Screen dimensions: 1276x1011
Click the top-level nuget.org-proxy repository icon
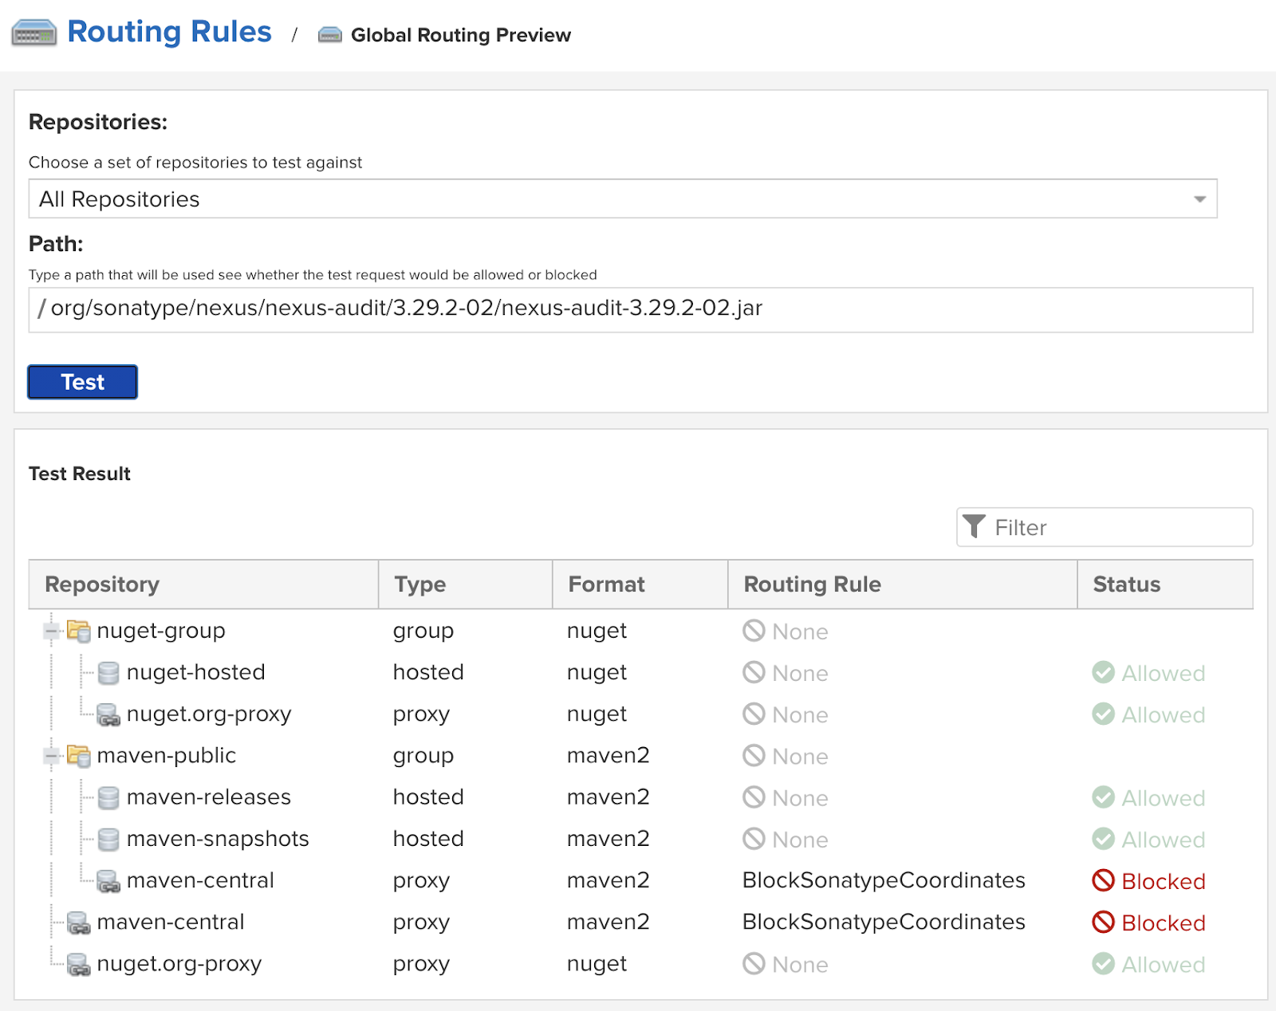click(78, 965)
